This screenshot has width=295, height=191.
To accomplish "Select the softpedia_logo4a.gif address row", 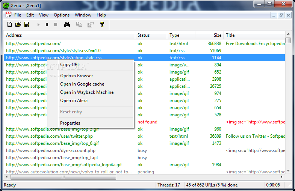I will coord(144,165).
